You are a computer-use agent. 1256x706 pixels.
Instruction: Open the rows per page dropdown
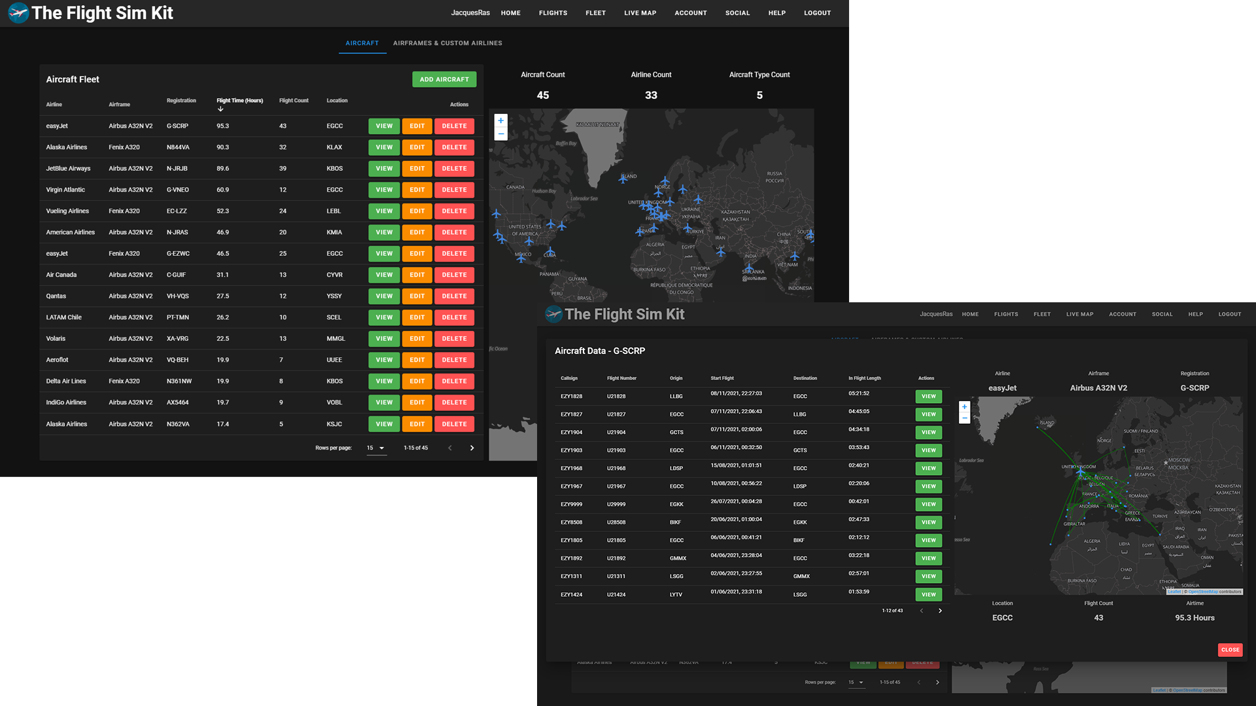375,448
